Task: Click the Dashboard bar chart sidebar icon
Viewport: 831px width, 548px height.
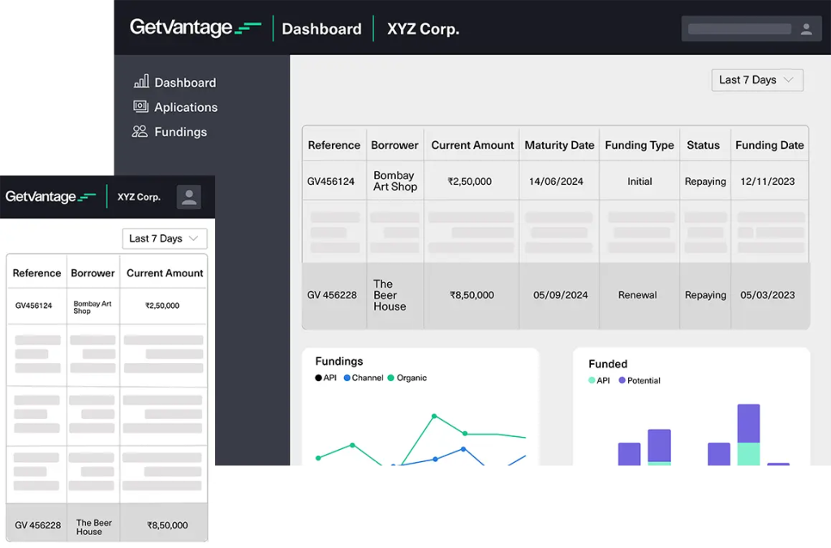Action: (x=141, y=82)
